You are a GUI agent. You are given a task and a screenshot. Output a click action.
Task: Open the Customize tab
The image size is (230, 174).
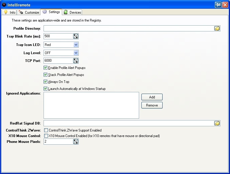pyautogui.click(x=29, y=13)
